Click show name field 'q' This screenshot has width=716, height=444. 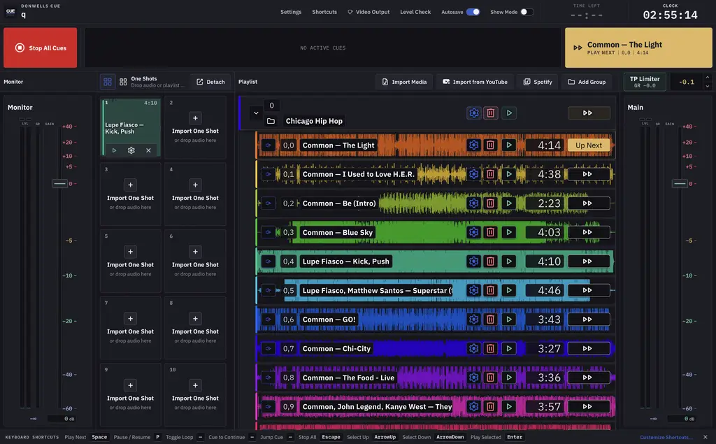point(24,15)
